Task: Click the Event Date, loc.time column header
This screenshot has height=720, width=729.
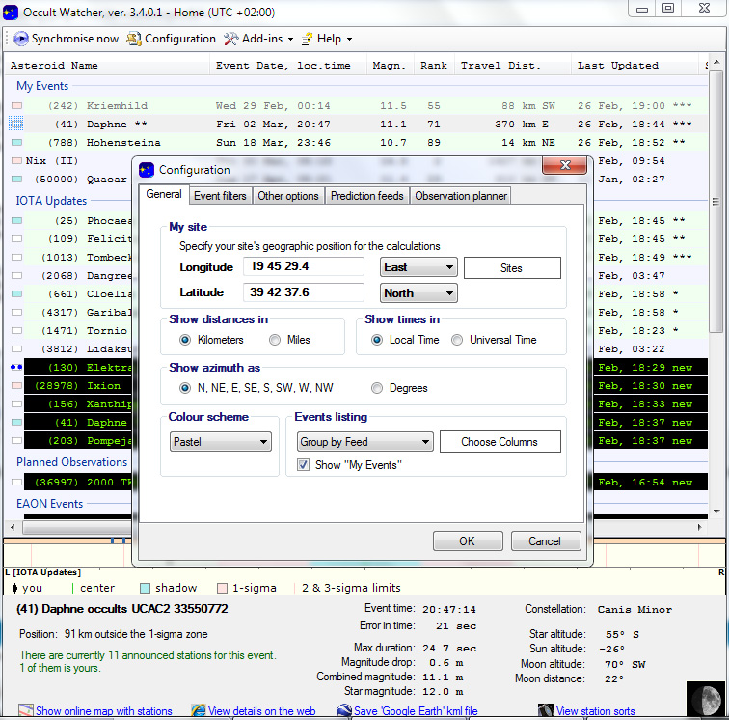Action: click(x=288, y=66)
